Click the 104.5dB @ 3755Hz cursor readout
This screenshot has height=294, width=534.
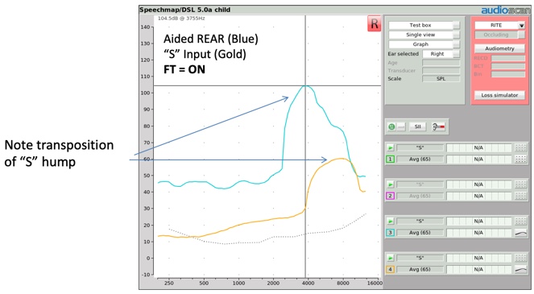[181, 19]
